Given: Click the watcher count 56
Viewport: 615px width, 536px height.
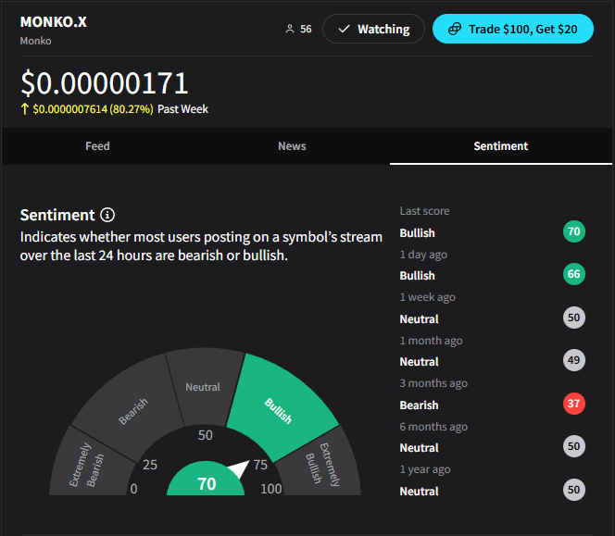Looking at the screenshot, I should 306,29.
